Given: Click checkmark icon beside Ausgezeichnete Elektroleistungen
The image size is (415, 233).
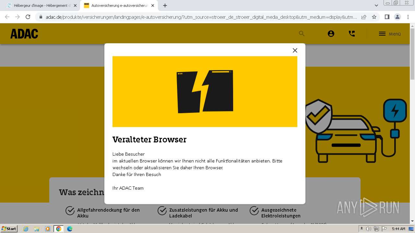Looking at the screenshot, I should point(254,211).
